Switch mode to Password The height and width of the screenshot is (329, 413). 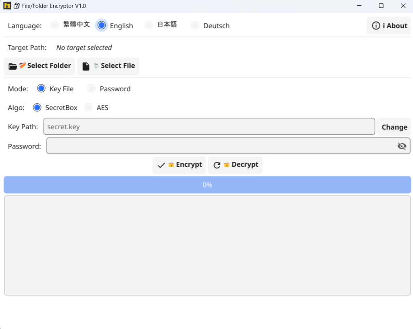pos(92,88)
